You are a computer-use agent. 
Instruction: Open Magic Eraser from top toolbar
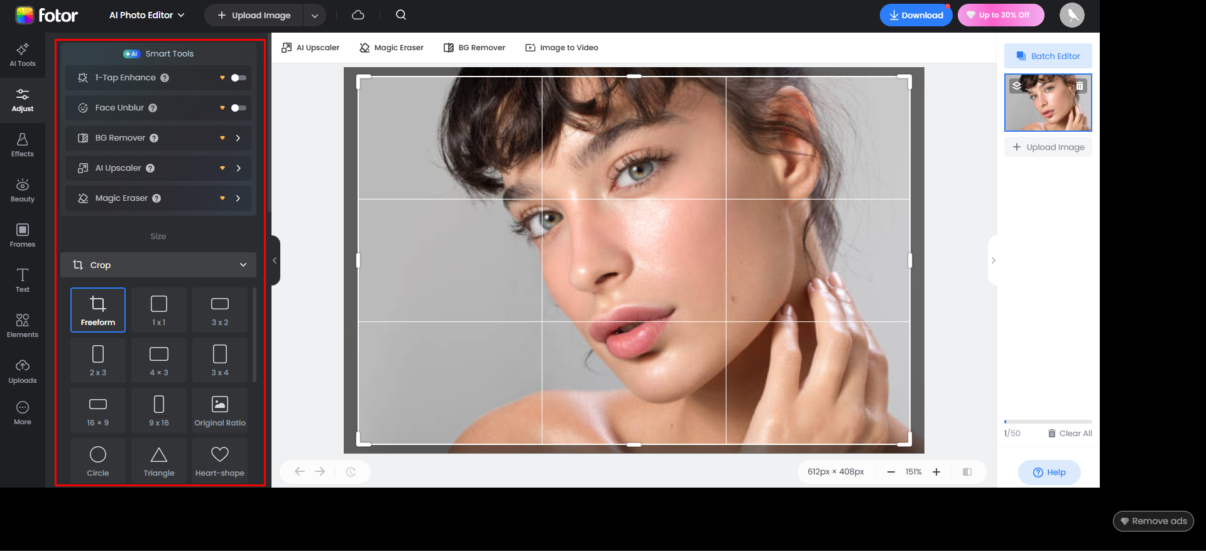point(392,48)
